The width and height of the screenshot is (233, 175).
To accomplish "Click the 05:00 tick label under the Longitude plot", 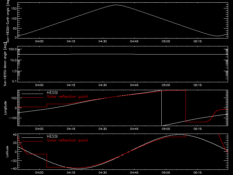I will tap(166, 129).
